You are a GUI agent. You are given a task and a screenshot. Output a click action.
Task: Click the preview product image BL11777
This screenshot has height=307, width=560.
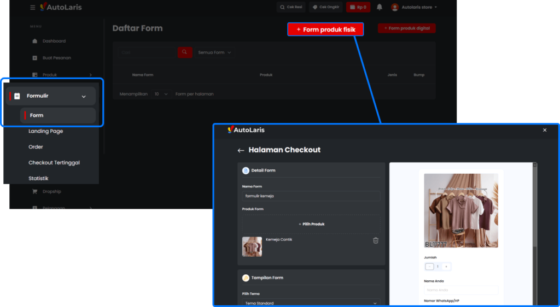(460, 210)
